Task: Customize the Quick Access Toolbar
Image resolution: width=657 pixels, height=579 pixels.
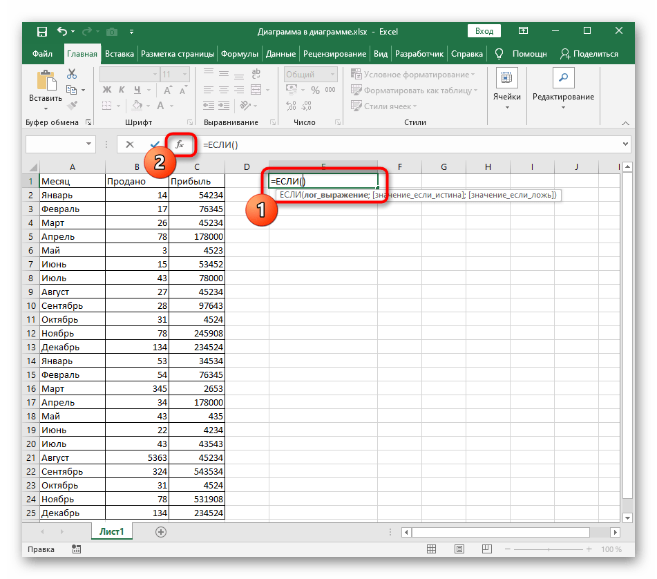Action: pos(131,31)
